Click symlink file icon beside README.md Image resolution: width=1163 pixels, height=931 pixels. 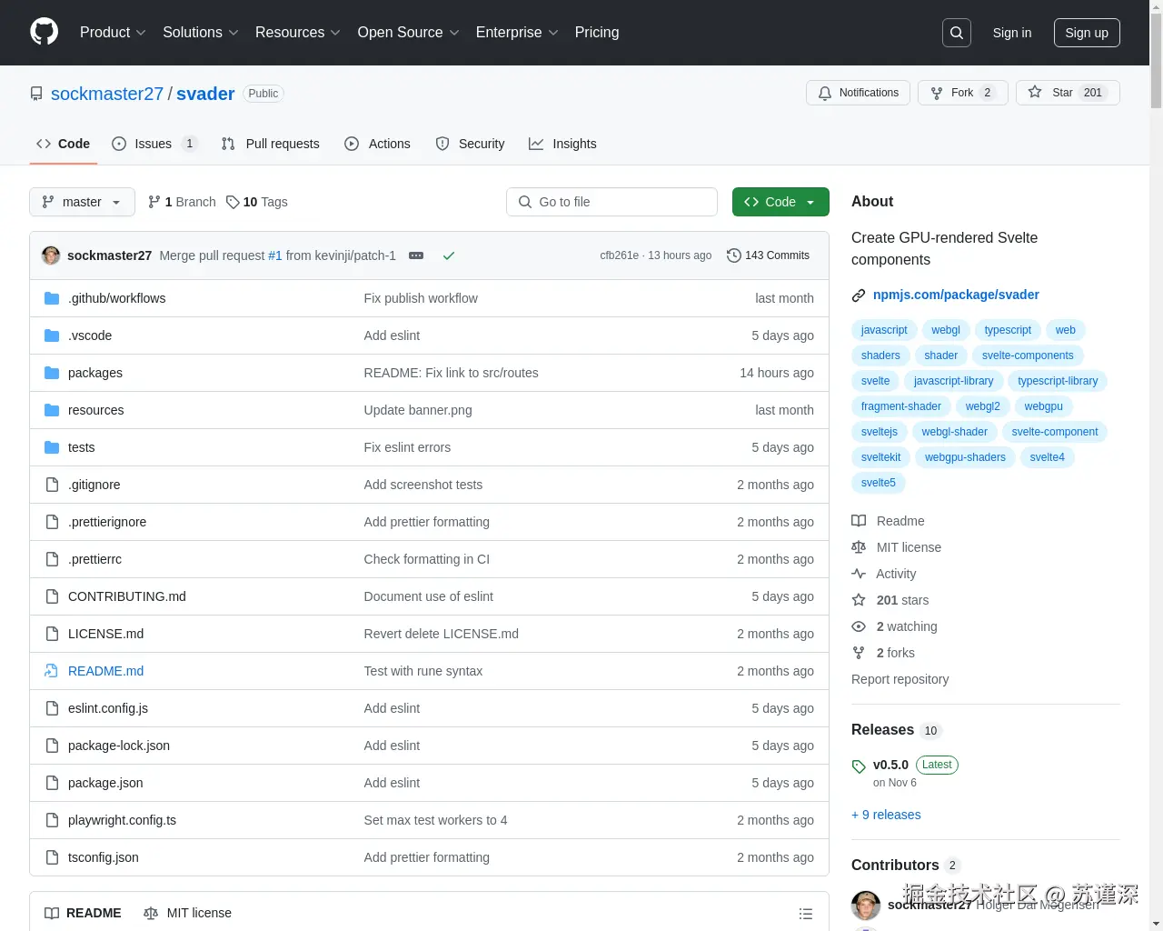click(52, 671)
